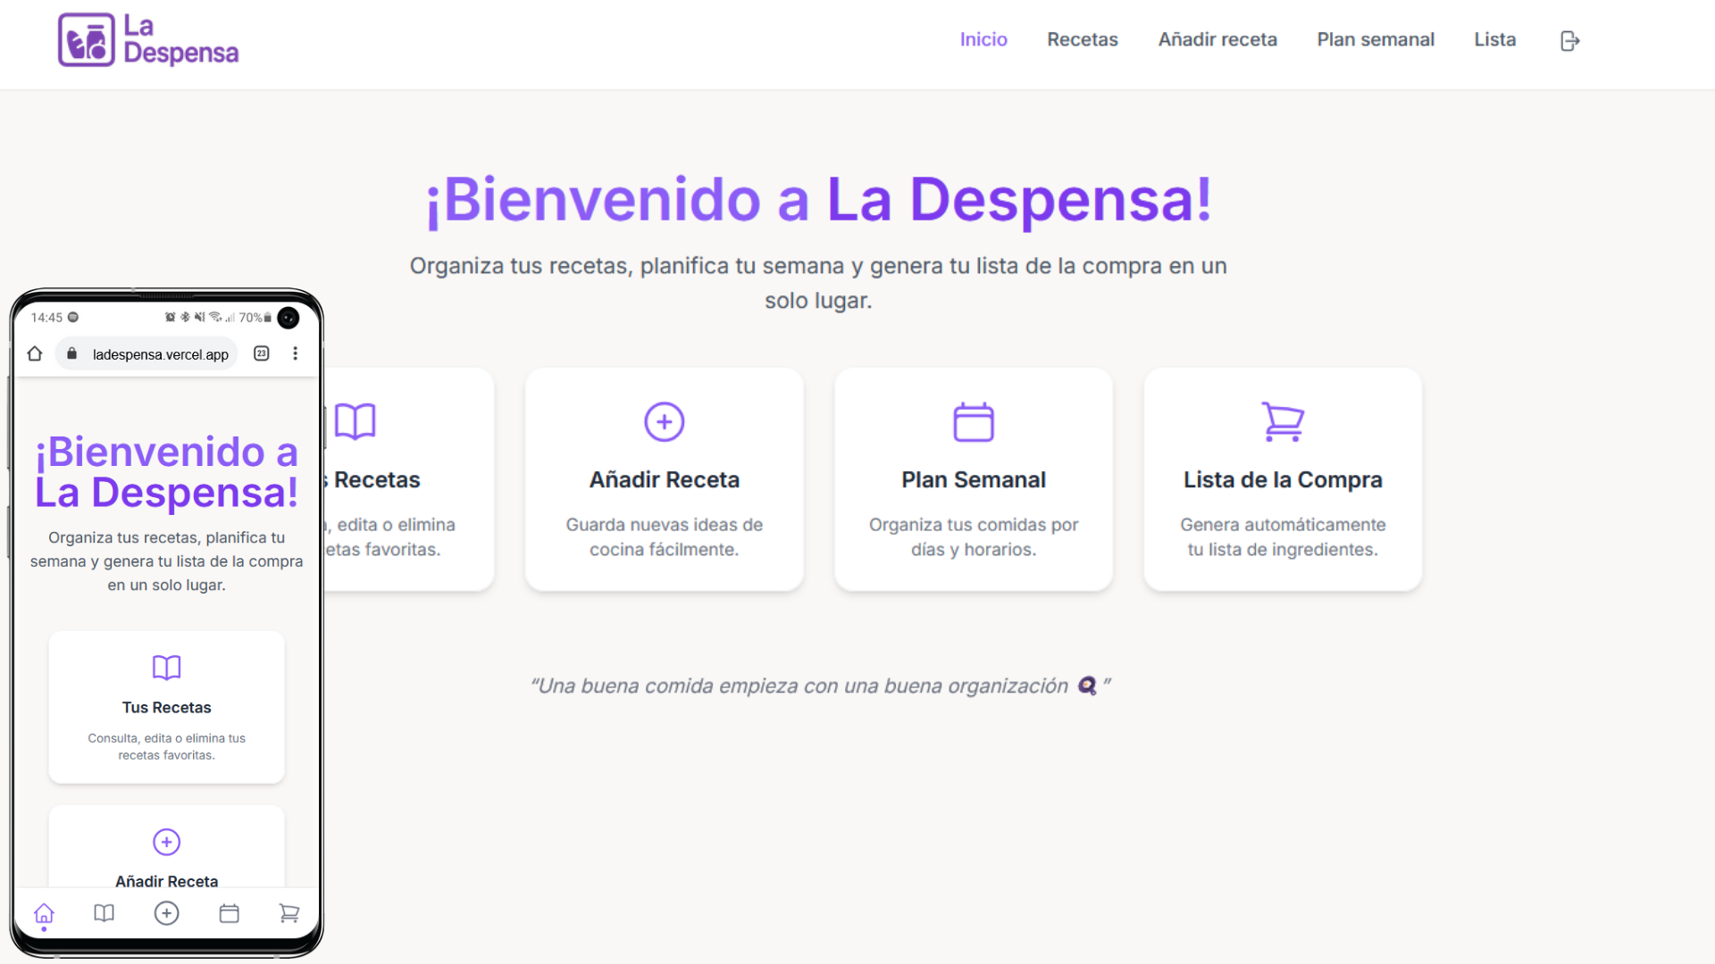Screen dimensions: 1715x964
Task: Open the Añadir receta nav link
Action: tap(1217, 39)
